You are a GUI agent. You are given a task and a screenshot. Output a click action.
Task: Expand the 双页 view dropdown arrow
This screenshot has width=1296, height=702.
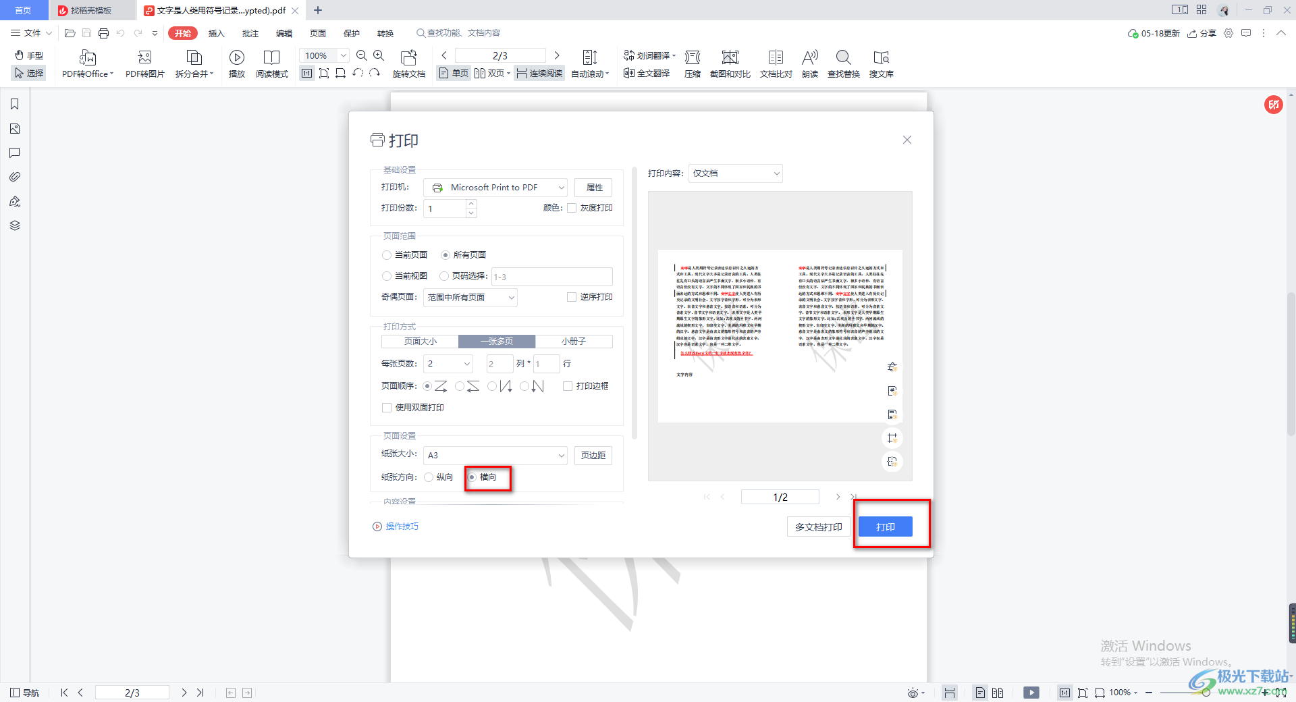(508, 73)
